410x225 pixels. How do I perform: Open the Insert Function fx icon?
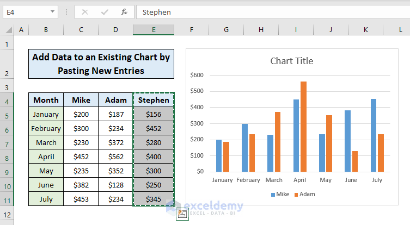click(x=124, y=11)
